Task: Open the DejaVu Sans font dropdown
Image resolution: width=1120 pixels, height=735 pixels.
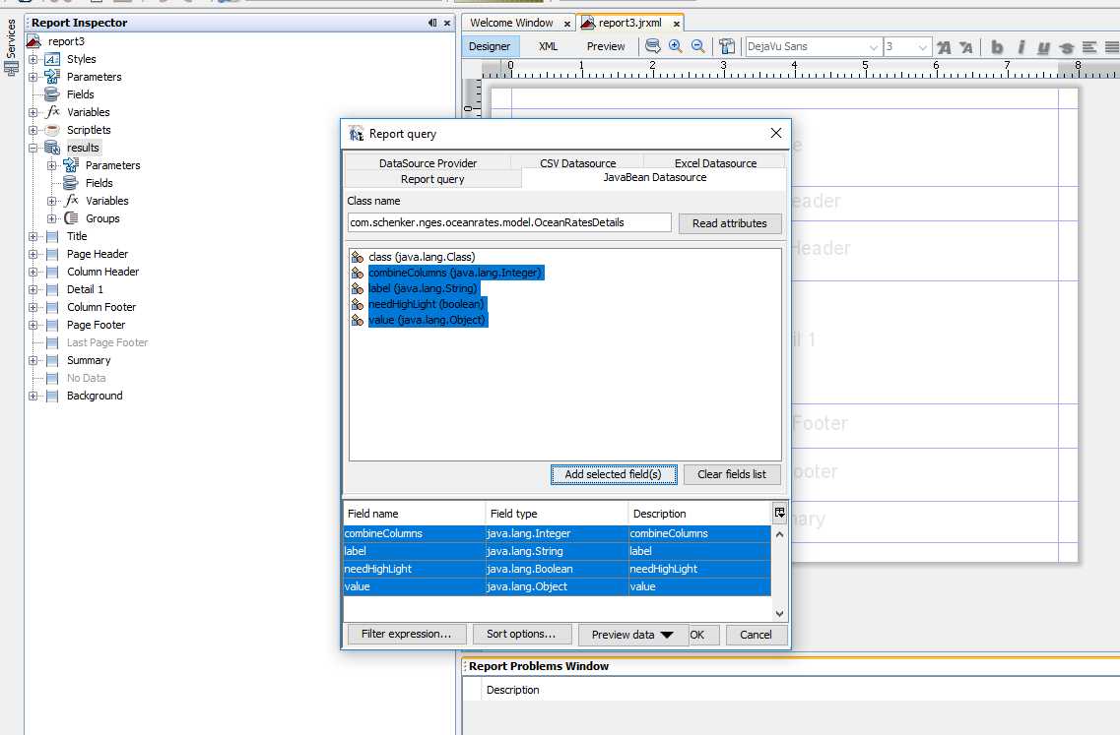Action: pyautogui.click(x=873, y=47)
